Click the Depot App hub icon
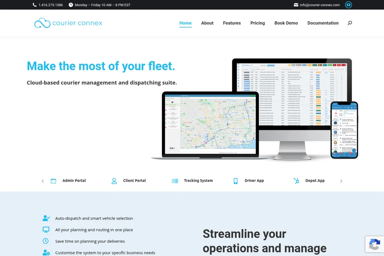The height and width of the screenshot is (256, 384). (x=296, y=181)
